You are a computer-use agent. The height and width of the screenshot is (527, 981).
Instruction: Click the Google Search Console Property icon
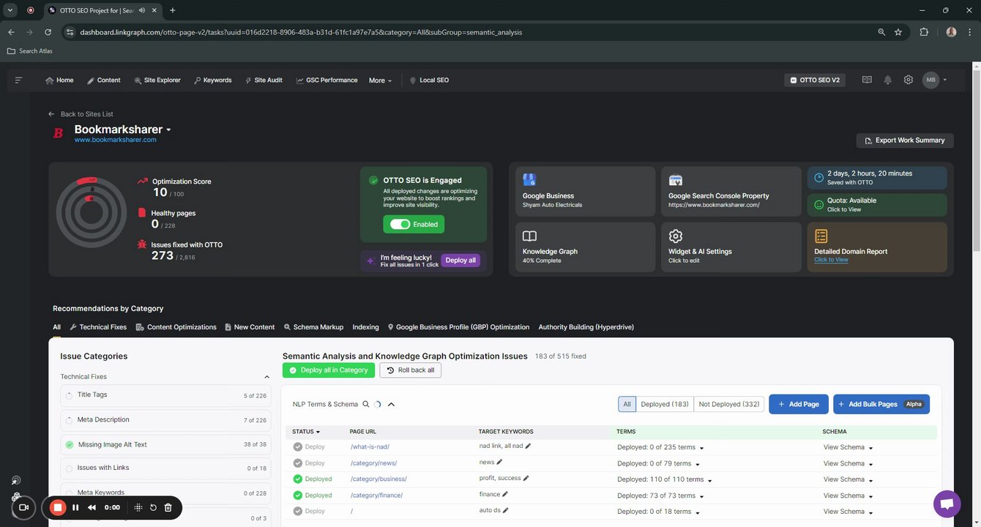tap(676, 180)
